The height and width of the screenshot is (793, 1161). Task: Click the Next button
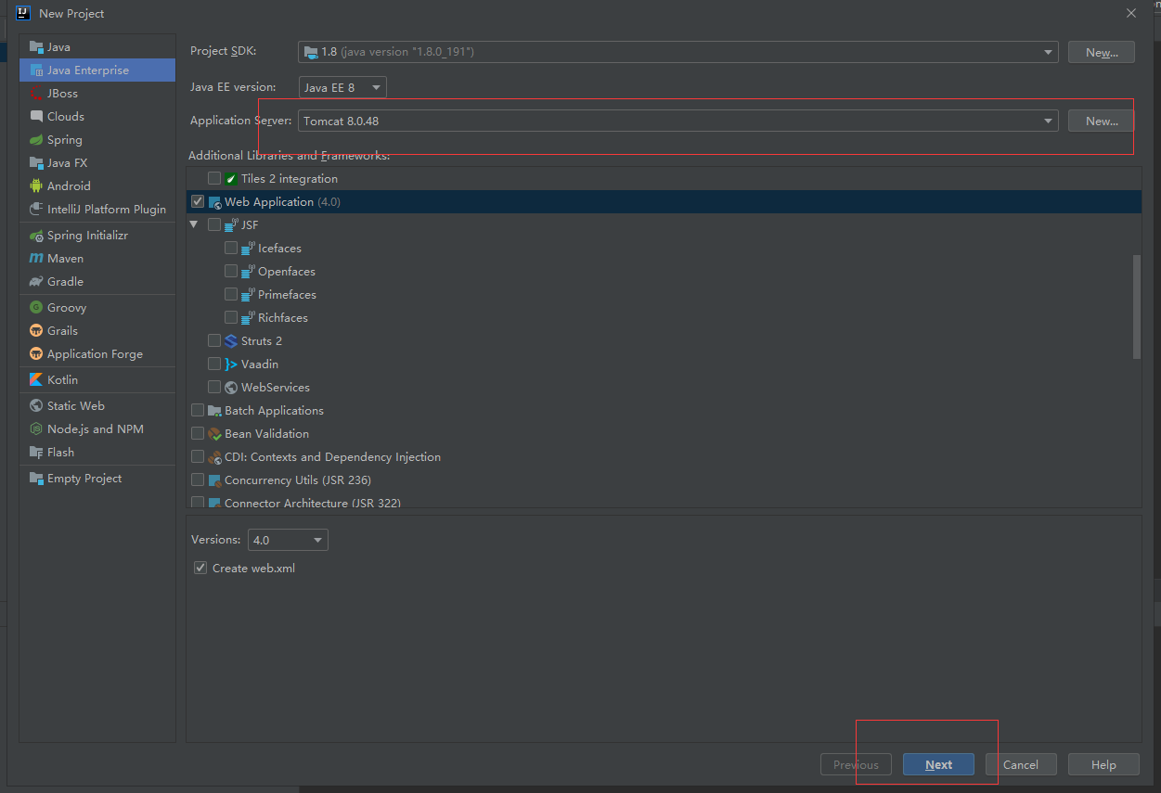pyautogui.click(x=938, y=764)
